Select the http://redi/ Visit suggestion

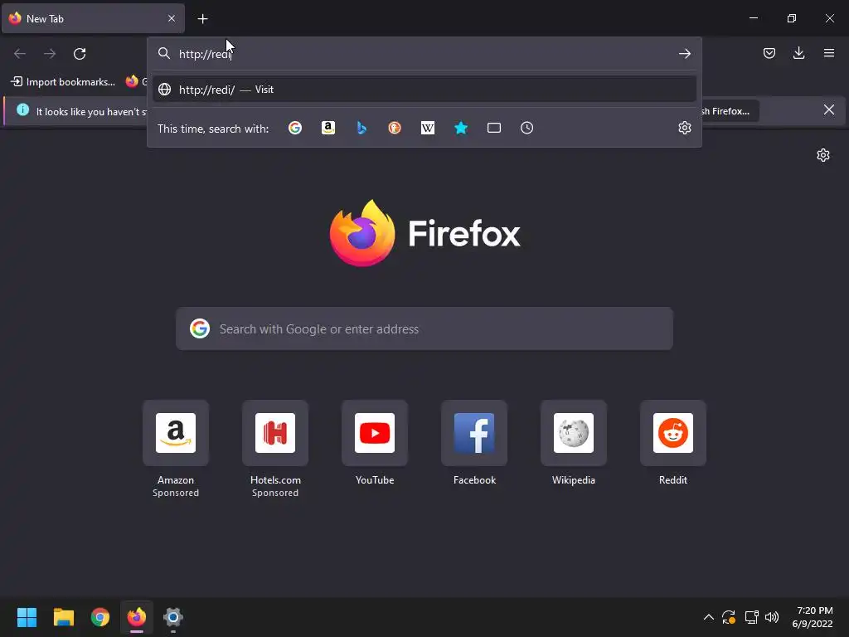pos(424,90)
